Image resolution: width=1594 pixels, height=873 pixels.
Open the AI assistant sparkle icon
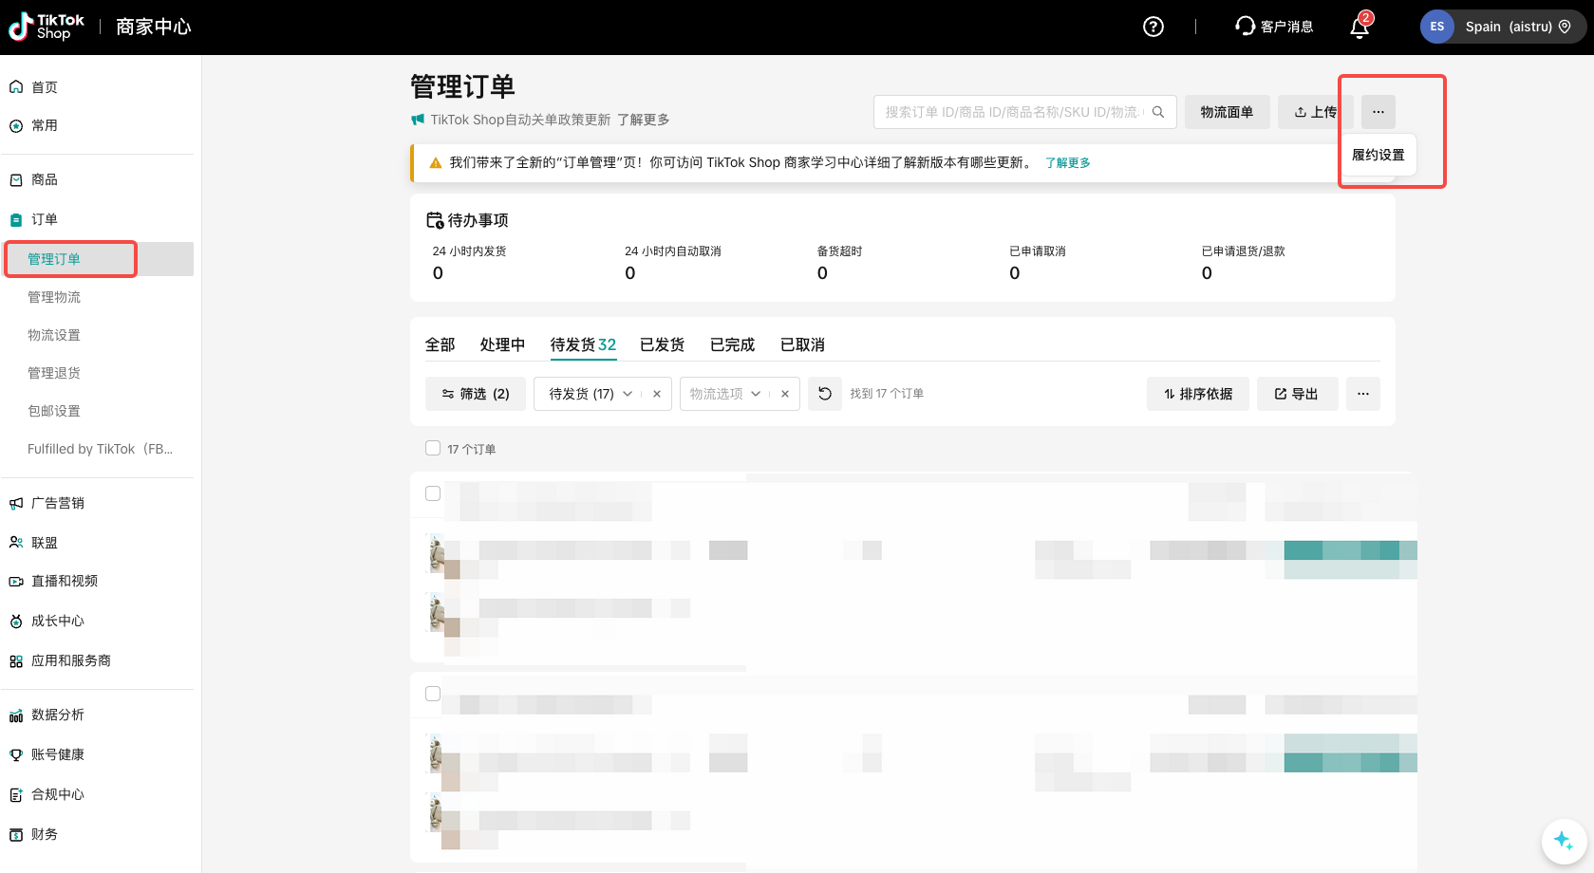coord(1563,841)
